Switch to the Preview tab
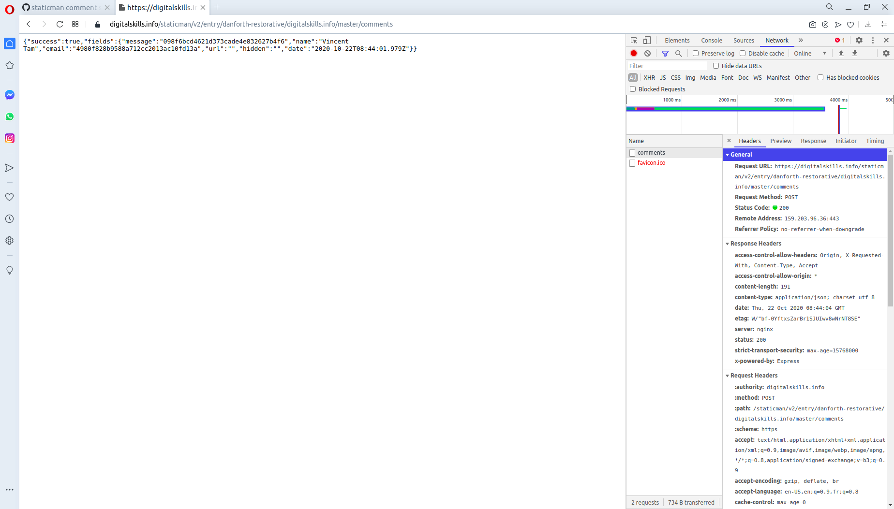Screen dimensions: 894x509 (780, 141)
